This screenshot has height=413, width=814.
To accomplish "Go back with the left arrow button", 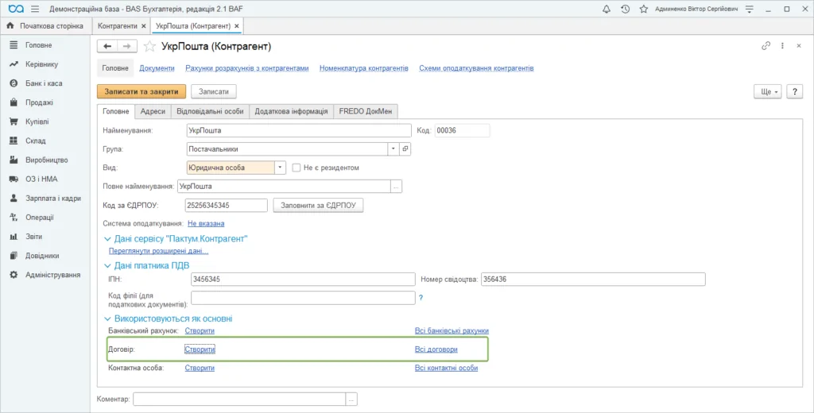I will (x=107, y=46).
